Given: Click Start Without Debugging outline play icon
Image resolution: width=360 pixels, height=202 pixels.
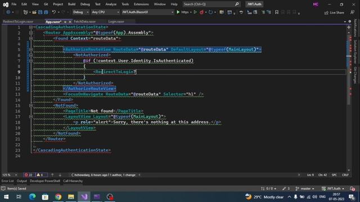Looking at the screenshot, I should point(195,12).
